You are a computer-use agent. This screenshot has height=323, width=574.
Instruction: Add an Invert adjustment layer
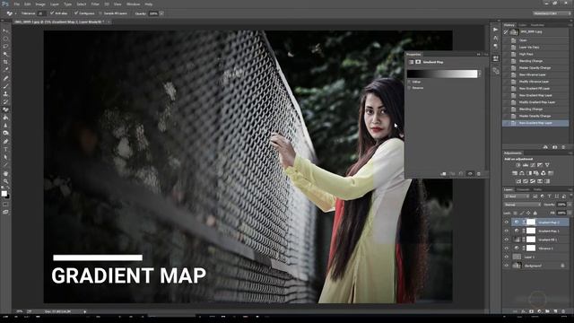pyautogui.click(x=518, y=181)
